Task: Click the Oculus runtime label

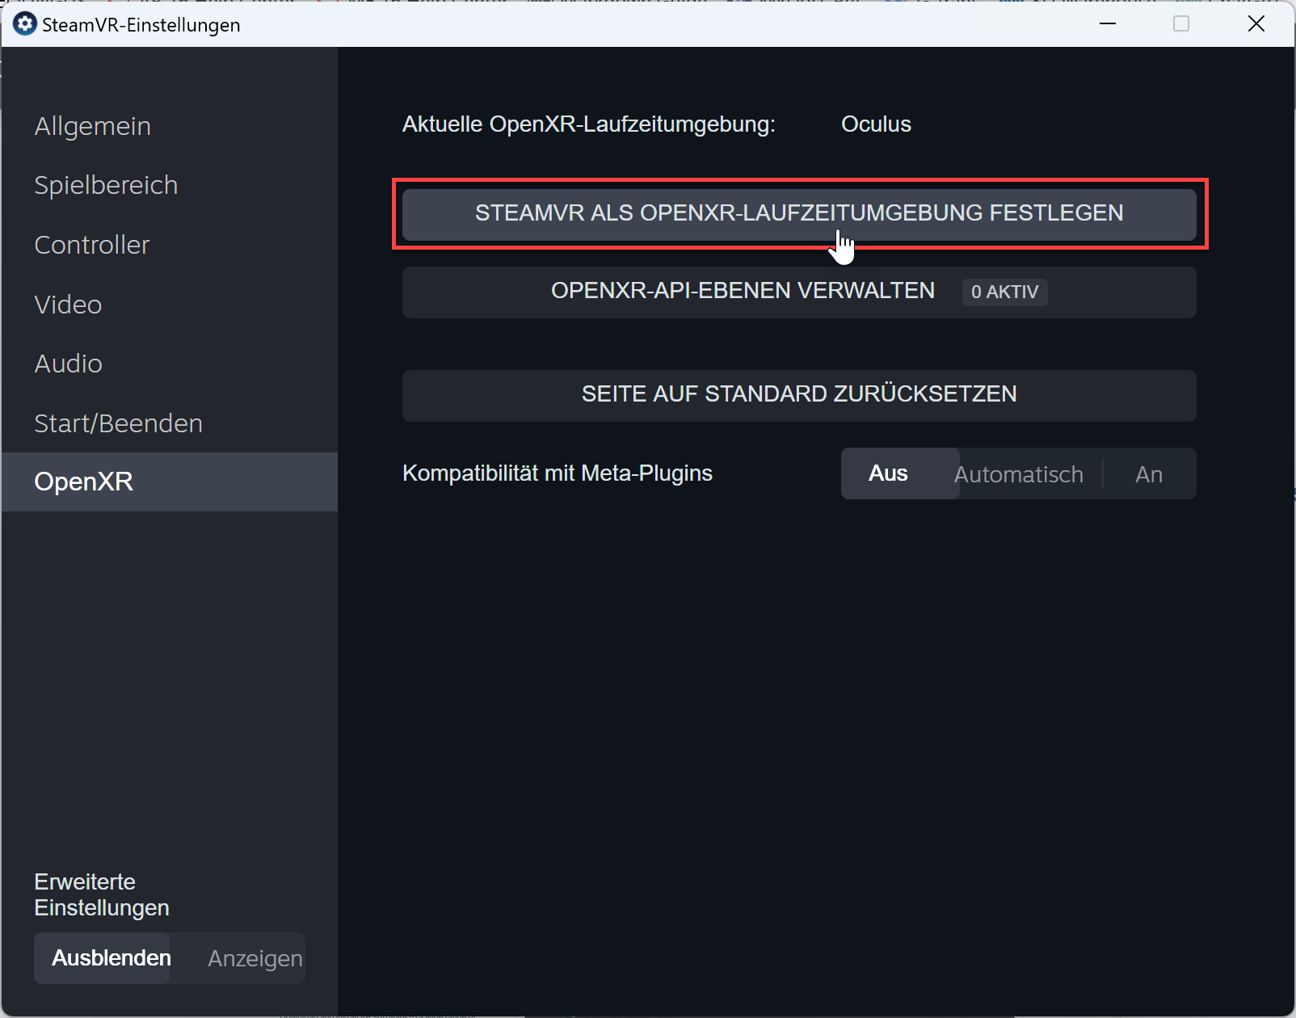Action: click(x=876, y=124)
